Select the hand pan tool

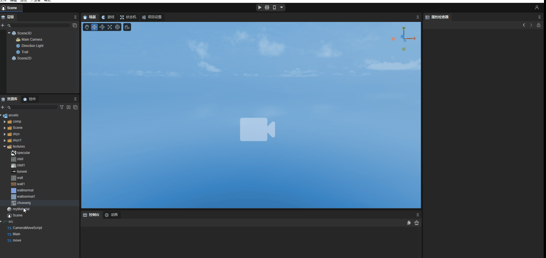tap(87, 27)
